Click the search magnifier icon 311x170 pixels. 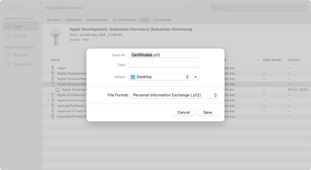[x=214, y=8]
